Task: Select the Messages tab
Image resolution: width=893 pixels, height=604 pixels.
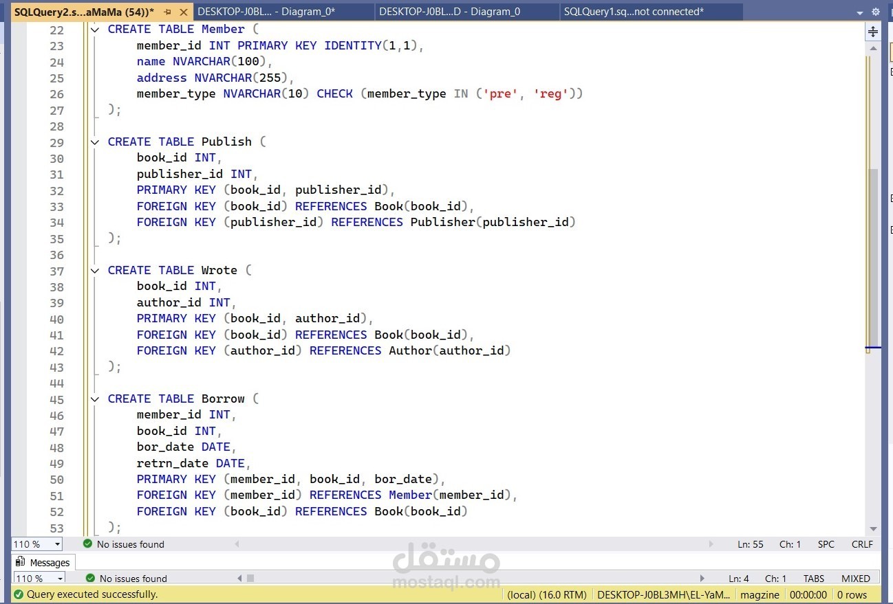Action: 43,563
